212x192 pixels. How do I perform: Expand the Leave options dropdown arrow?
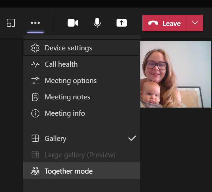(x=195, y=23)
